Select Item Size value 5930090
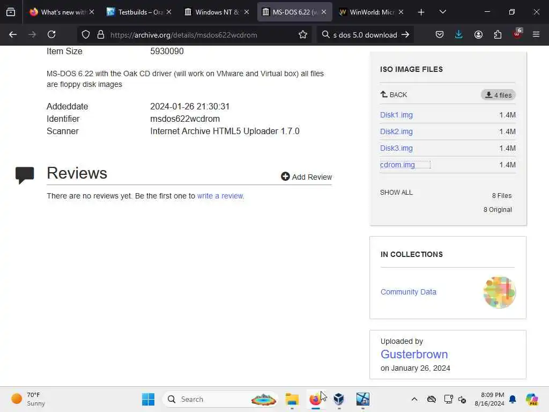 click(x=167, y=51)
